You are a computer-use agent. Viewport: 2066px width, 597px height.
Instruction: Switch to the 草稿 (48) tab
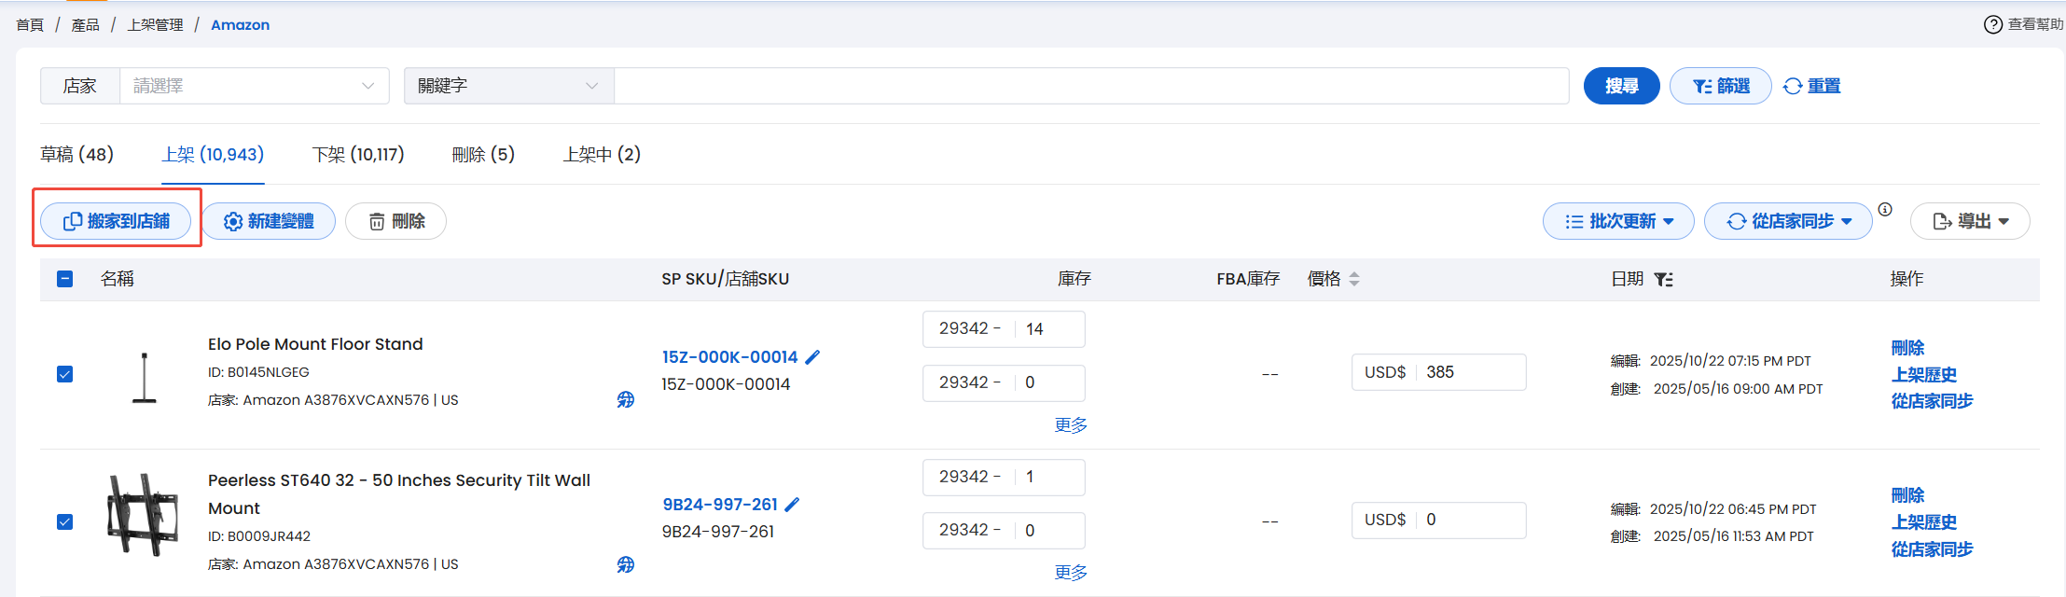[x=76, y=155]
